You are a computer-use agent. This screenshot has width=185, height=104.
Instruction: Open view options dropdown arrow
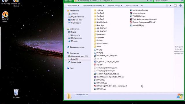[x=170, y=5]
